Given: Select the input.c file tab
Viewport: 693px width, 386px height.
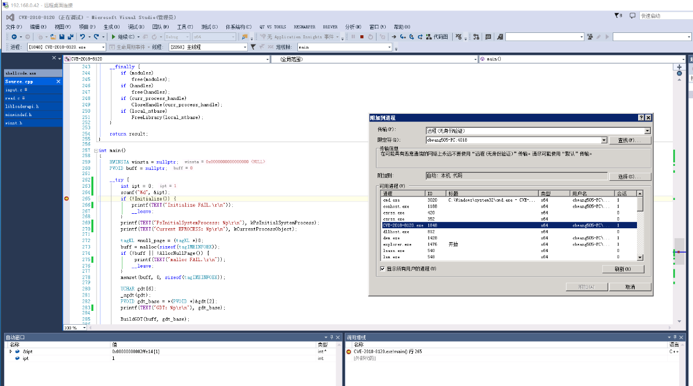Looking at the screenshot, I should [16, 90].
